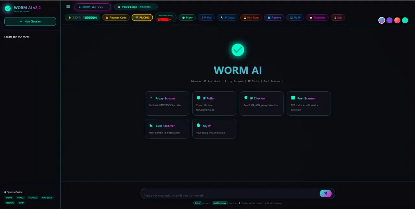Open the IP Puller card
This screenshot has width=415, height=209.
214,103
